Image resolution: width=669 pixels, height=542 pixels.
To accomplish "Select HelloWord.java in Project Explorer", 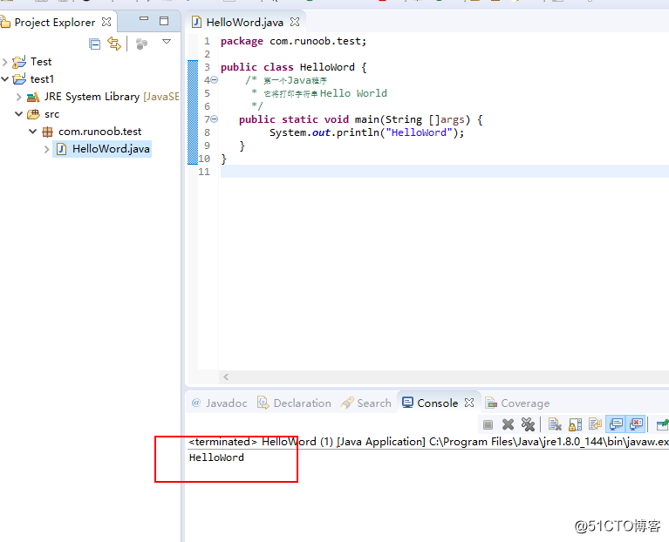I will point(111,149).
